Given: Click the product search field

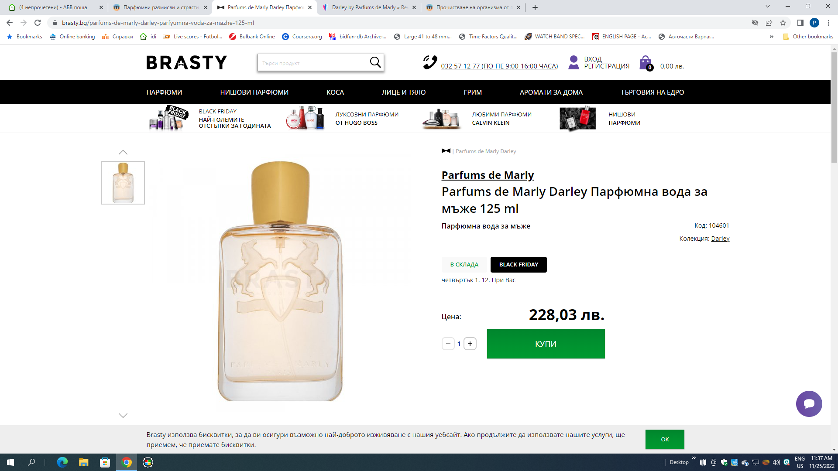Looking at the screenshot, I should click(312, 63).
